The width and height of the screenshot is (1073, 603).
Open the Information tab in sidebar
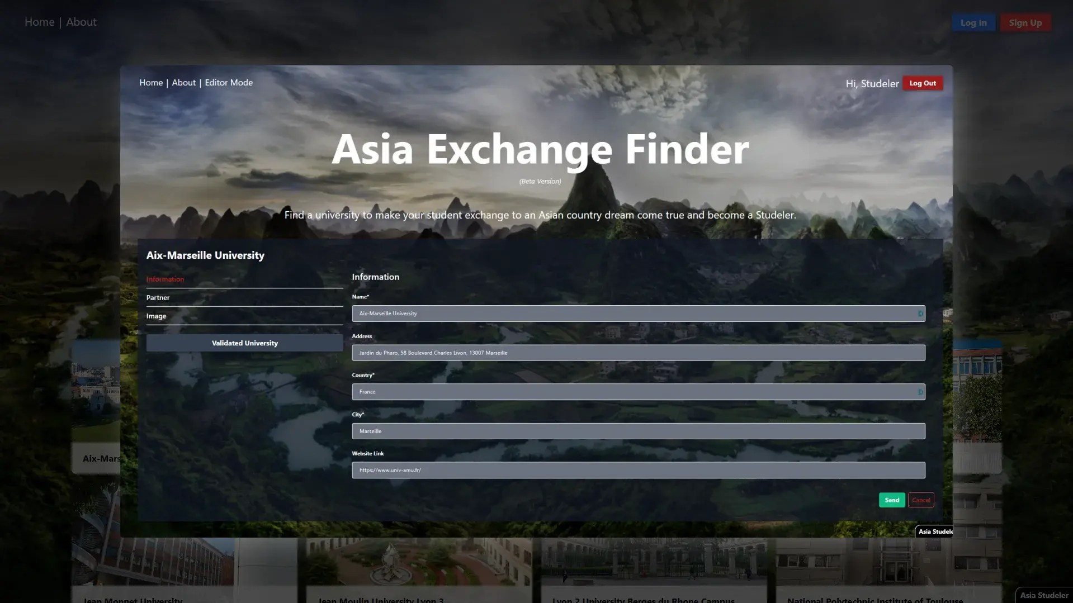point(165,279)
